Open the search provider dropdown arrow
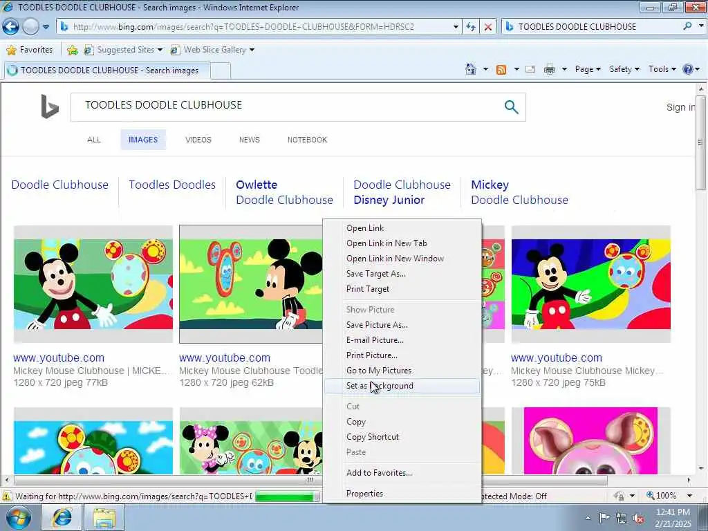The width and height of the screenshot is (708, 531). [701, 26]
